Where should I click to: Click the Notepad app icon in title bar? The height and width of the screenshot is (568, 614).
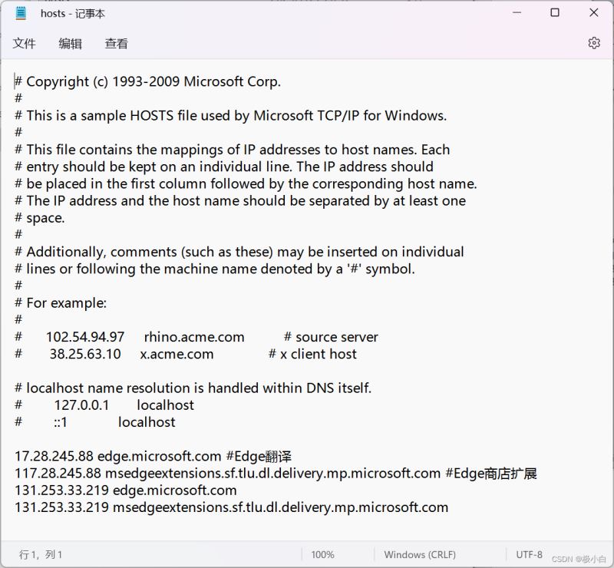(21, 13)
